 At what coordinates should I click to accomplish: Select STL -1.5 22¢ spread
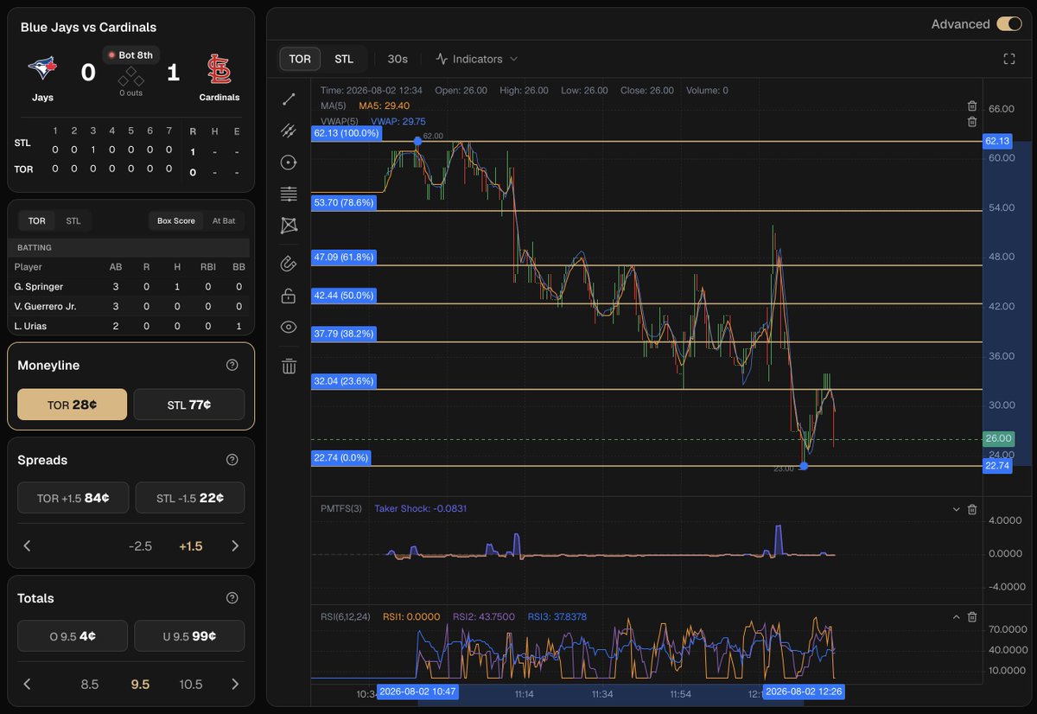189,498
